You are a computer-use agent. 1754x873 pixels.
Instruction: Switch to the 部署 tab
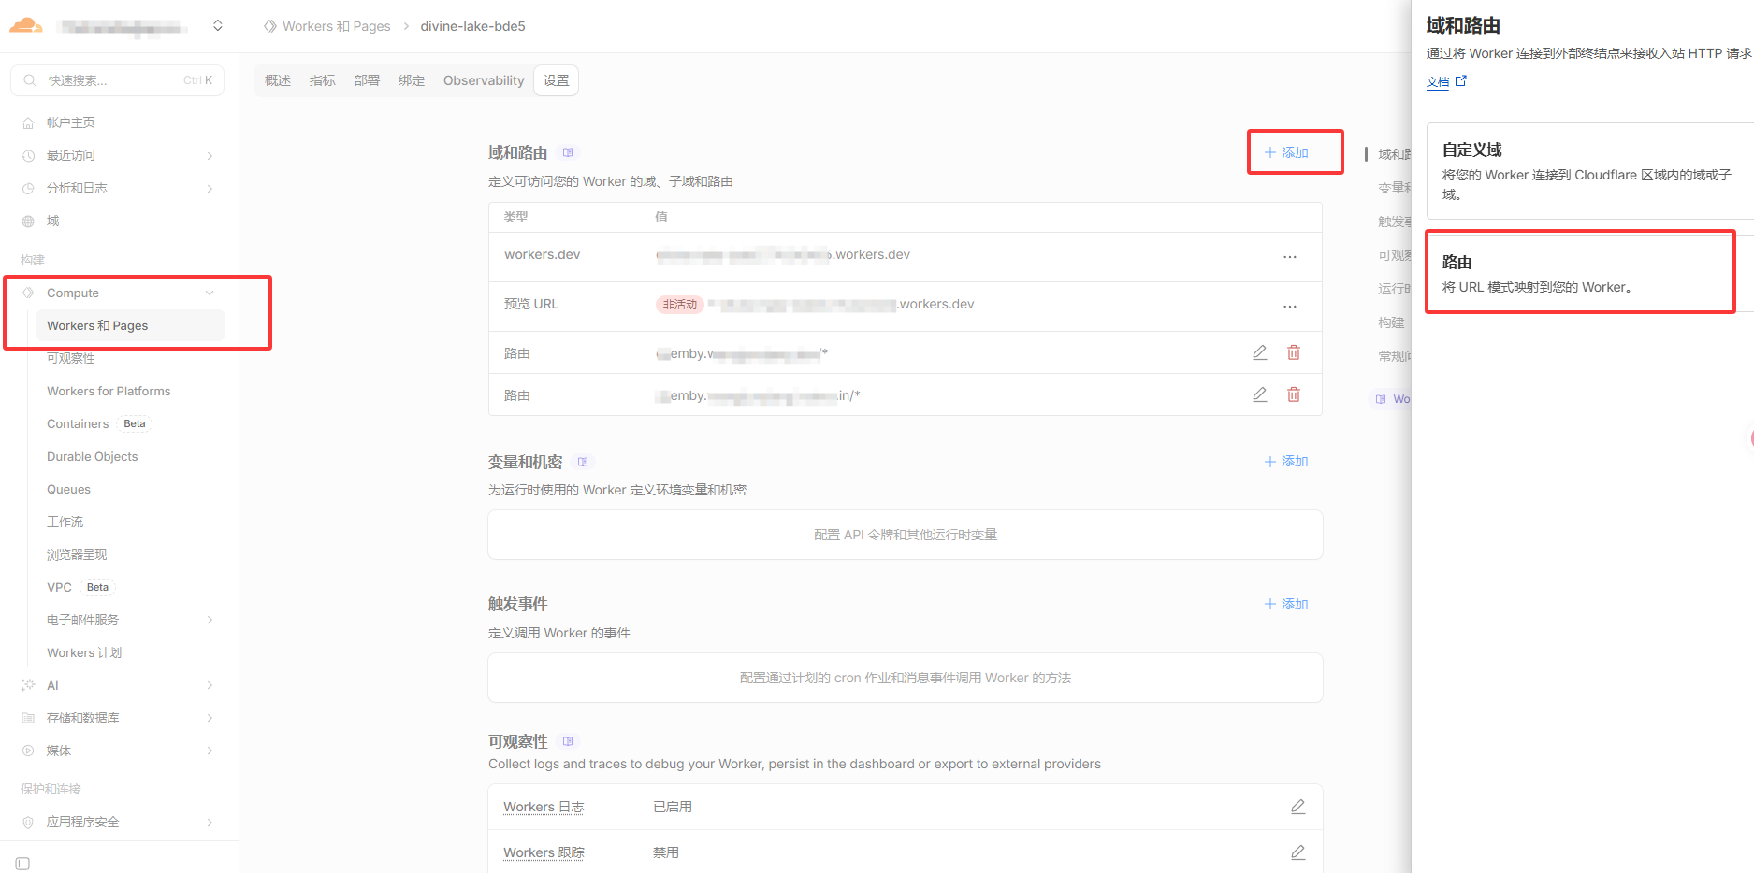pos(367,80)
